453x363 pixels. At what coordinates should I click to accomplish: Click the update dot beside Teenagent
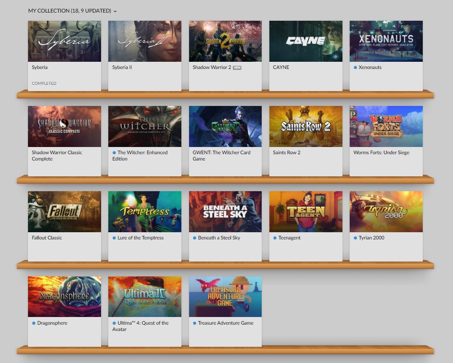(275, 238)
